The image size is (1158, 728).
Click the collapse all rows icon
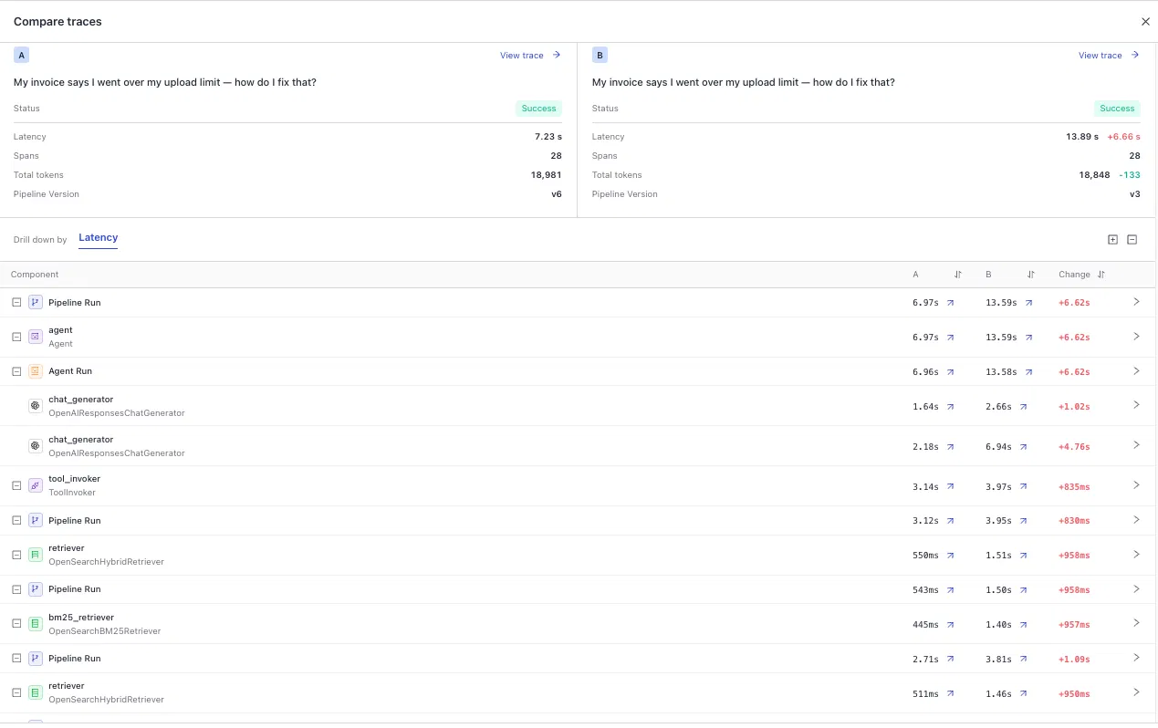(x=1132, y=240)
